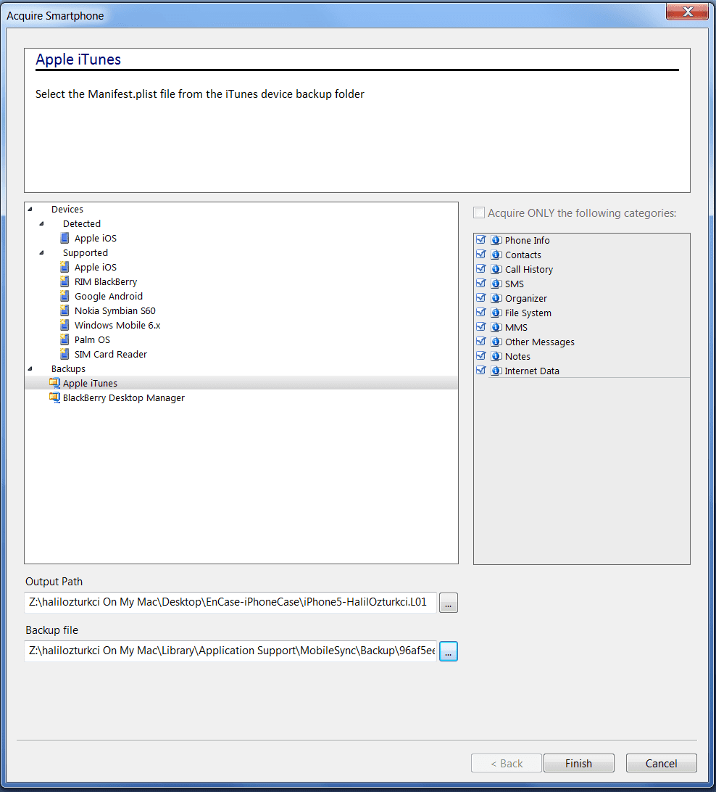
Task: Enable Acquire ONLY the following categories
Action: (478, 213)
